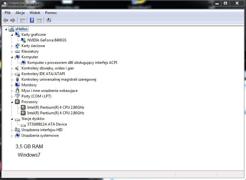
Task: Click the Monitory display icon
Action: pyautogui.click(x=17, y=85)
